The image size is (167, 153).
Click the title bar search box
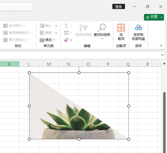tap(16, 7)
